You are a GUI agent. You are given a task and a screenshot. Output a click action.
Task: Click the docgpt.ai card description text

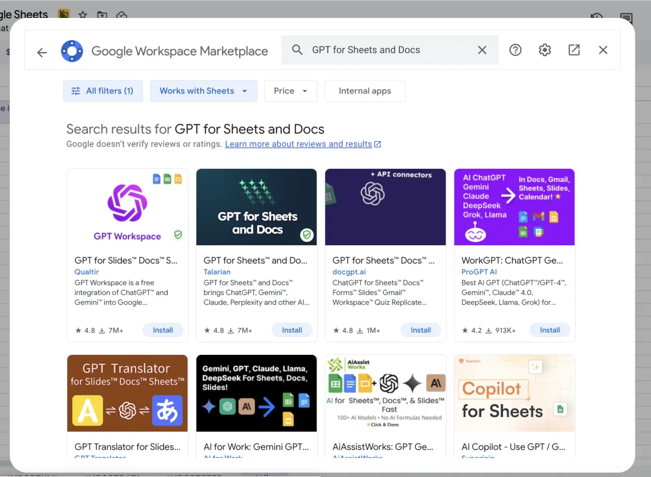(x=380, y=292)
